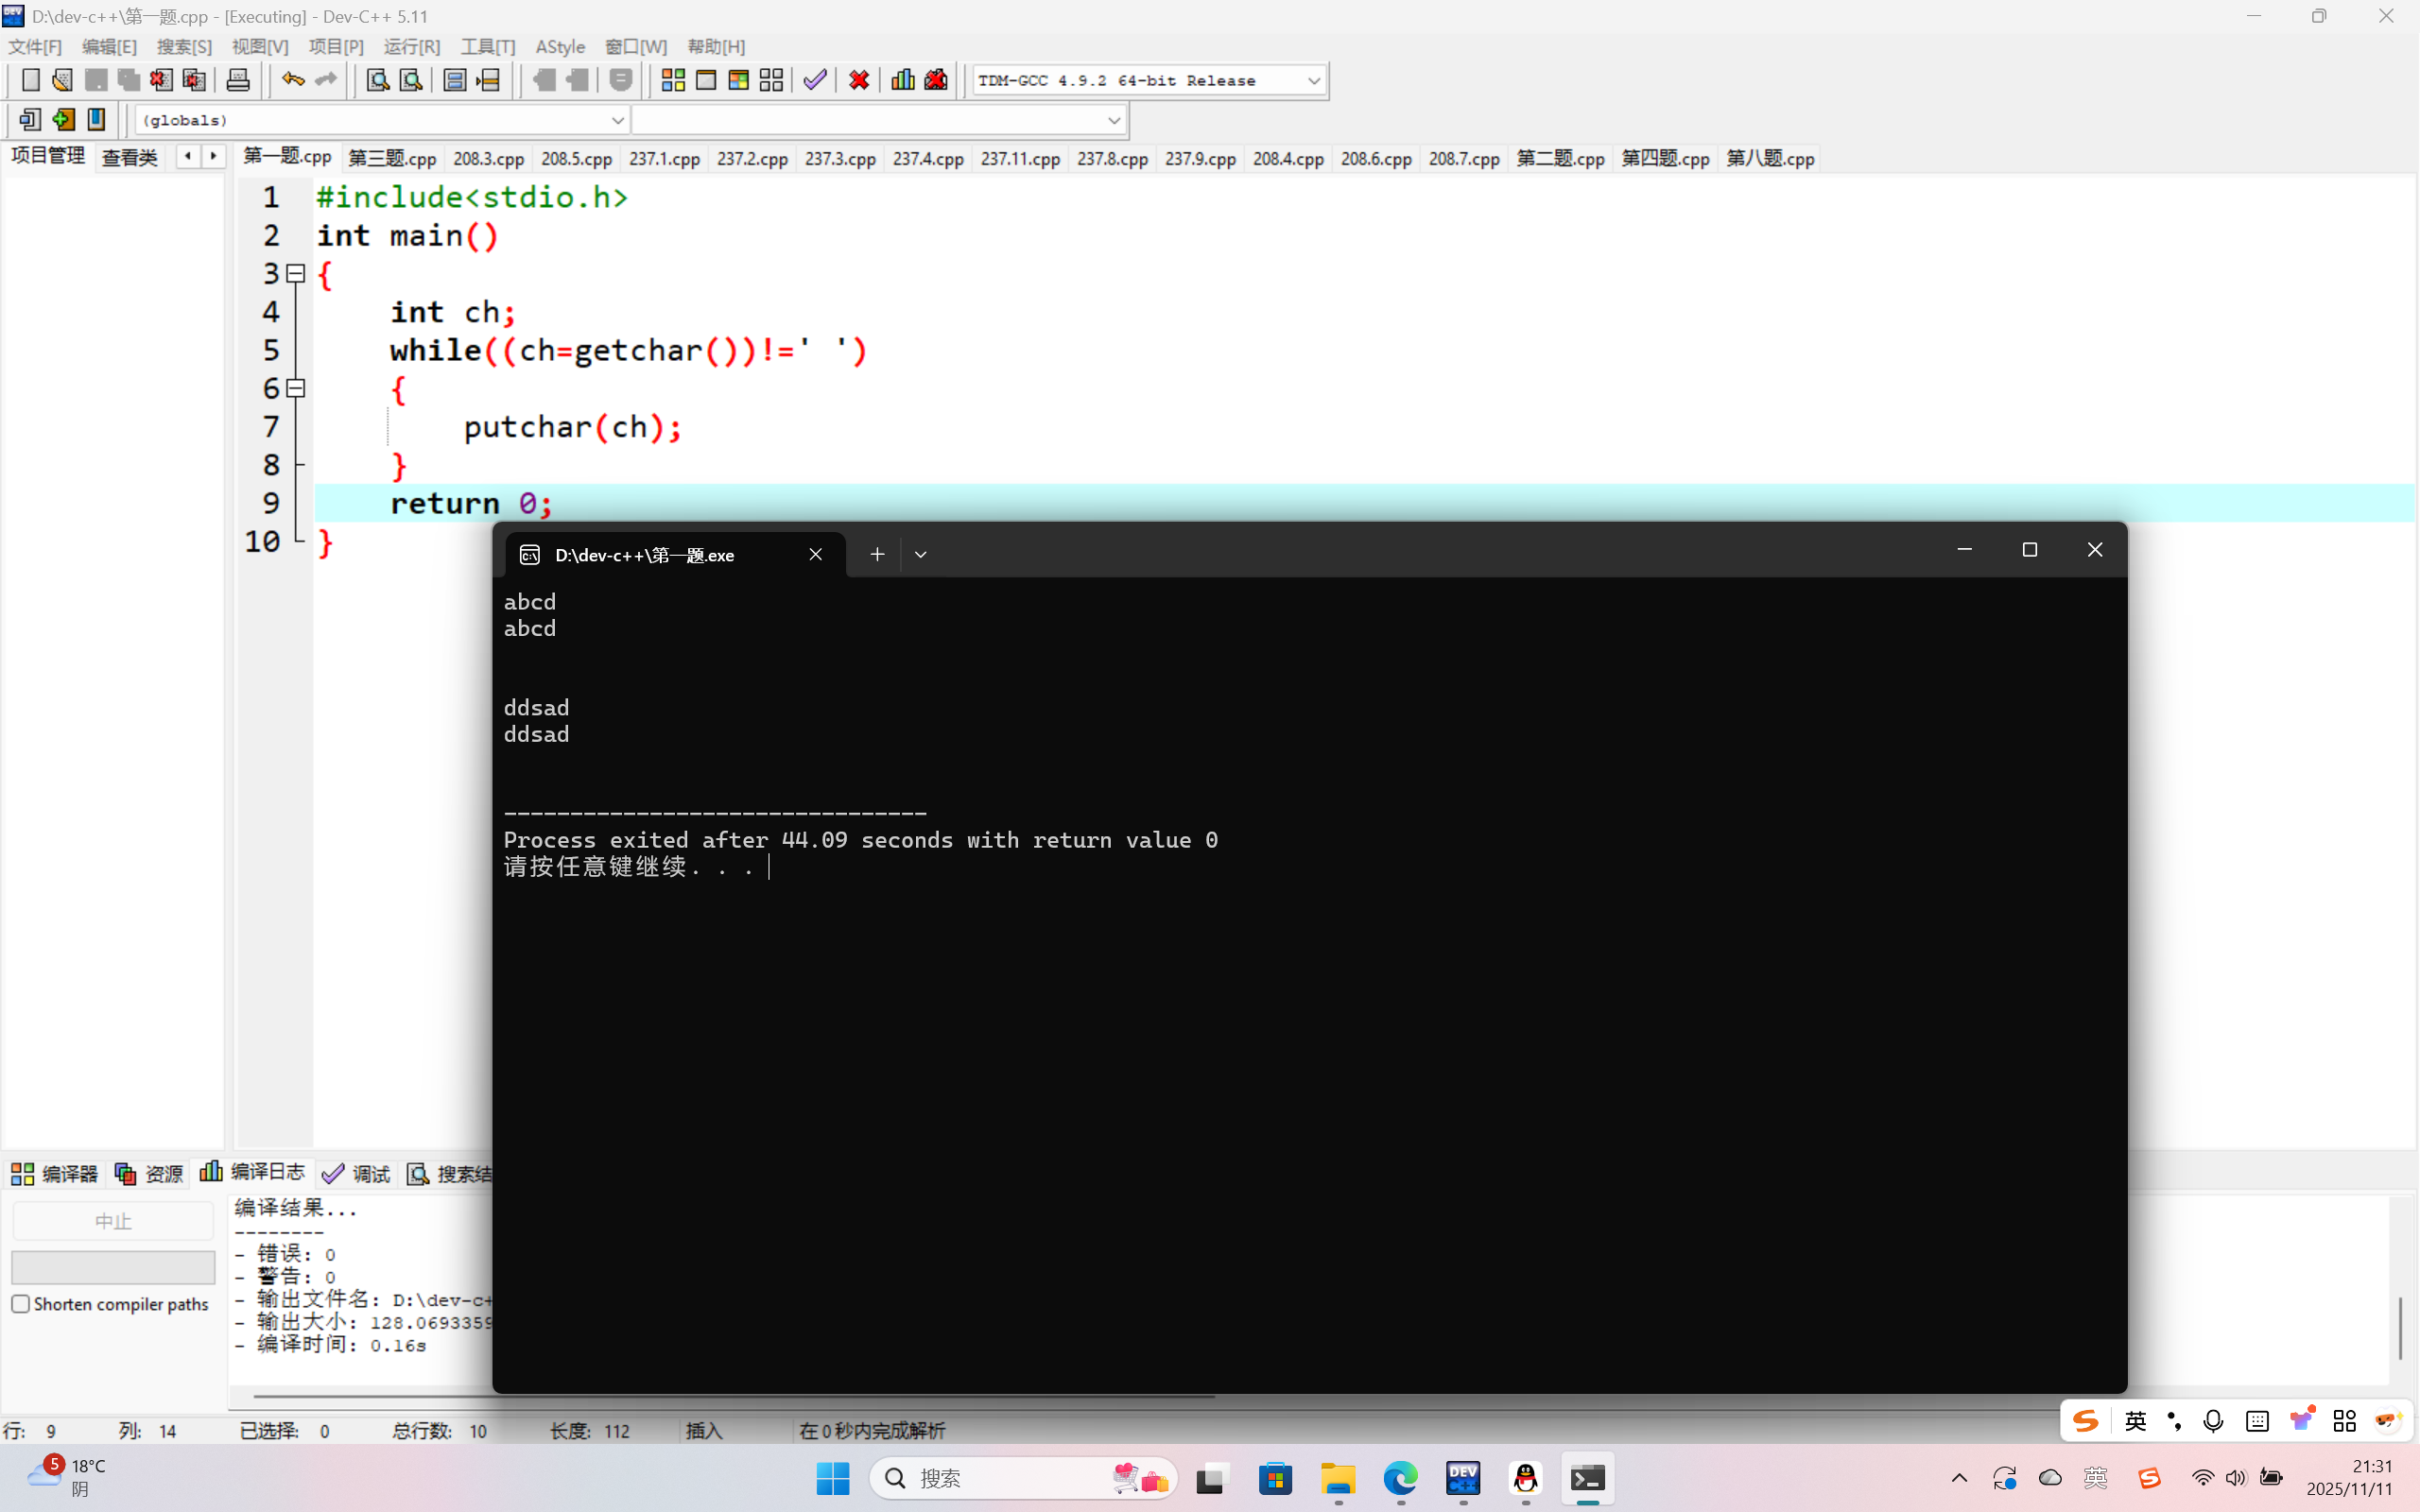Switch to the 第三题.cpp tab
Screen dimensions: 2420x1512
click(x=391, y=158)
